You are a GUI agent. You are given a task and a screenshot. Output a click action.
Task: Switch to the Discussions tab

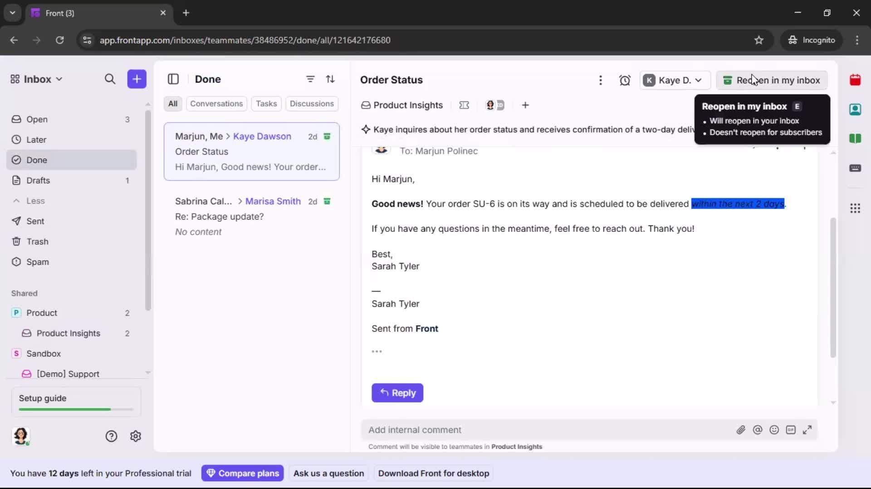[312, 104]
